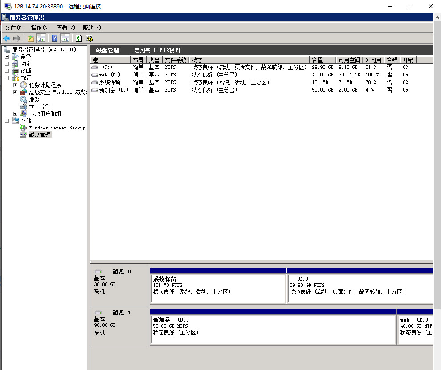Viewport: 441px width, 370px height.
Task: Click the Up one level folder icon
Action: coord(31,39)
